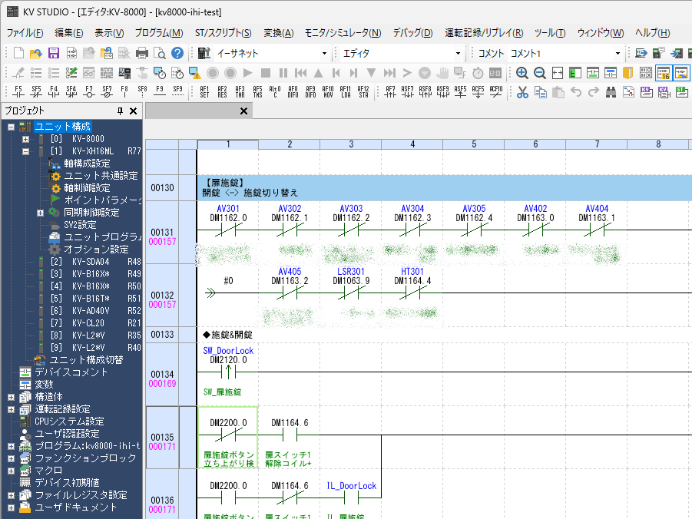Viewport: 692px width, 519px height.
Task: Select the HT301 DM1164.4 contact
Action: click(412, 293)
